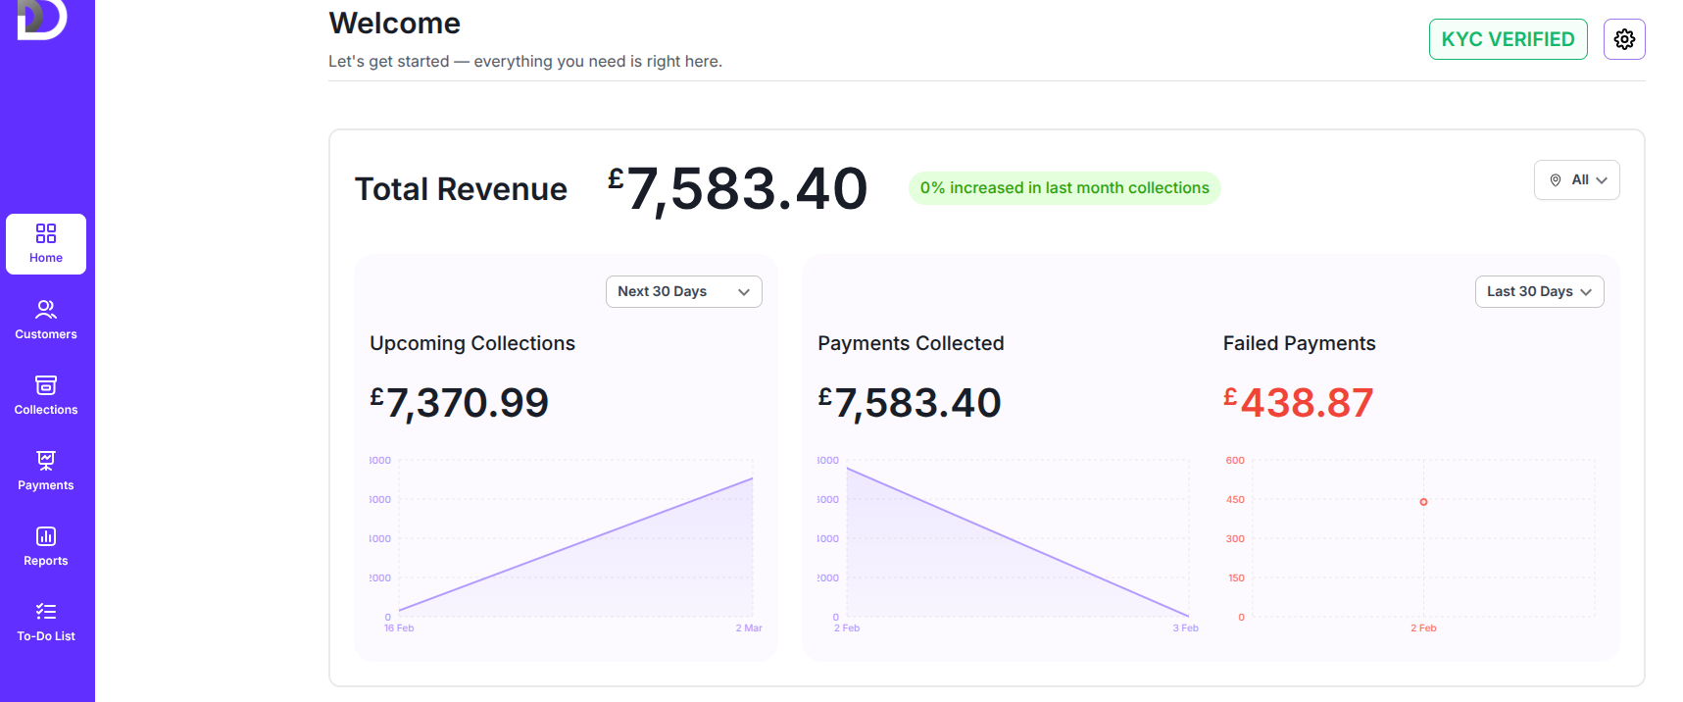The width and height of the screenshot is (1683, 702).
Task: Expand the Next 30 Days dropdown
Action: pos(684,291)
